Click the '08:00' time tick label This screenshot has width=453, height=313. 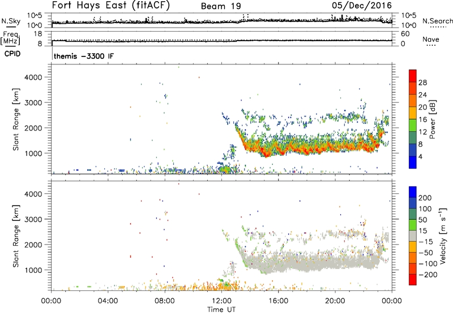pos(165,301)
